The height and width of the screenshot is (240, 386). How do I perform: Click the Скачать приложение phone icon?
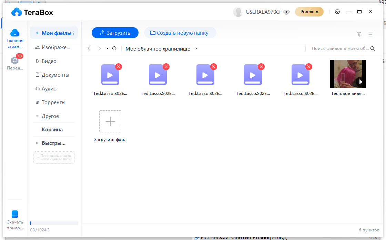15,214
